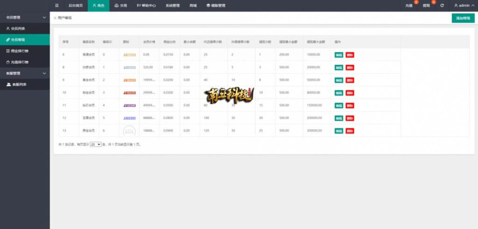Delete the level ID 6 row
The height and width of the screenshot is (229, 478).
click(x=350, y=131)
